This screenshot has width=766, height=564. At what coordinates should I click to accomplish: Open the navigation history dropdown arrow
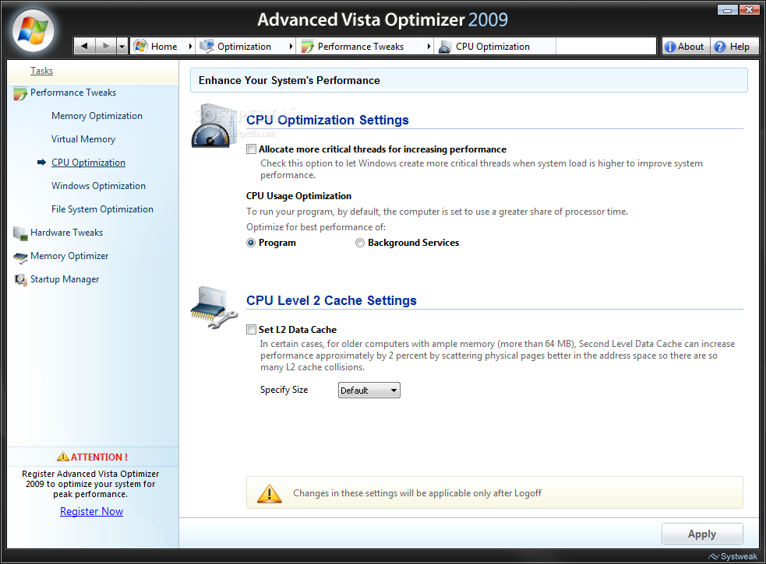[x=122, y=47]
